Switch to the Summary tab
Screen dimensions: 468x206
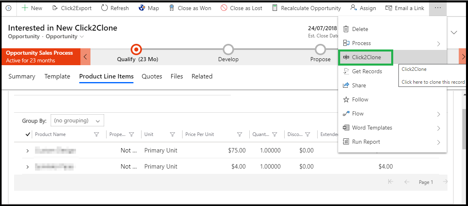[22, 76]
